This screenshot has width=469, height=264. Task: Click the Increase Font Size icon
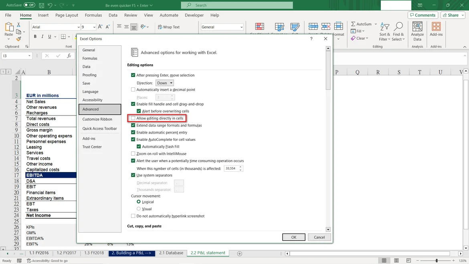[x=100, y=27]
